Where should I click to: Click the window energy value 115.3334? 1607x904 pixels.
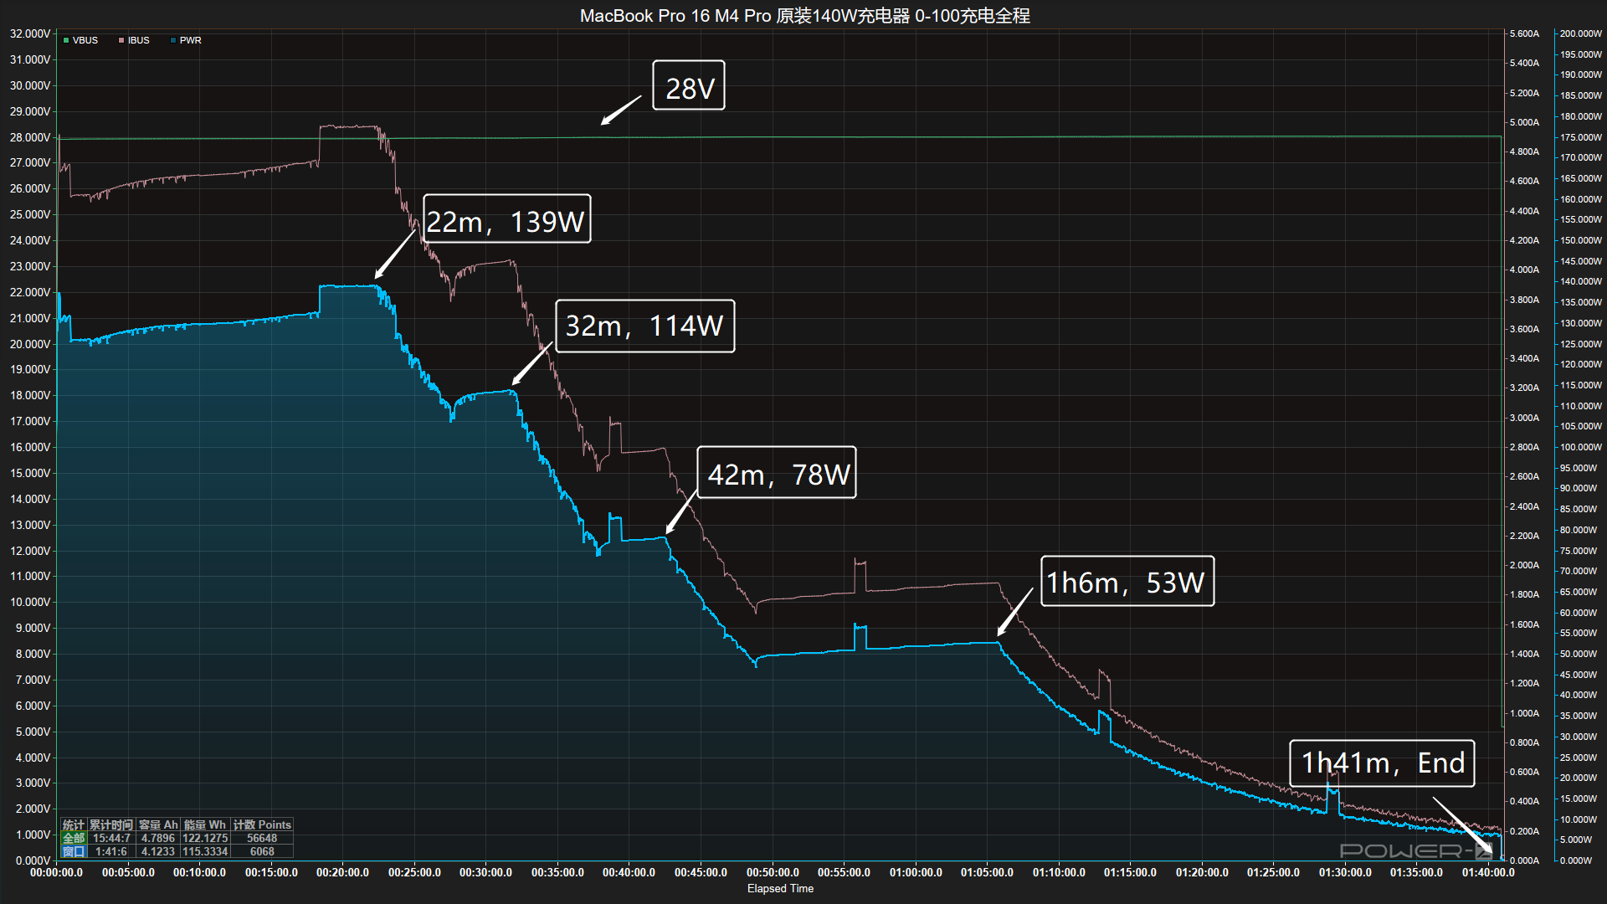tap(205, 851)
